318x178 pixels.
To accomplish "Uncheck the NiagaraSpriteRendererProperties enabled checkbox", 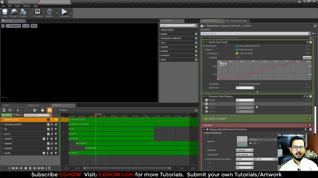I will click(311, 129).
